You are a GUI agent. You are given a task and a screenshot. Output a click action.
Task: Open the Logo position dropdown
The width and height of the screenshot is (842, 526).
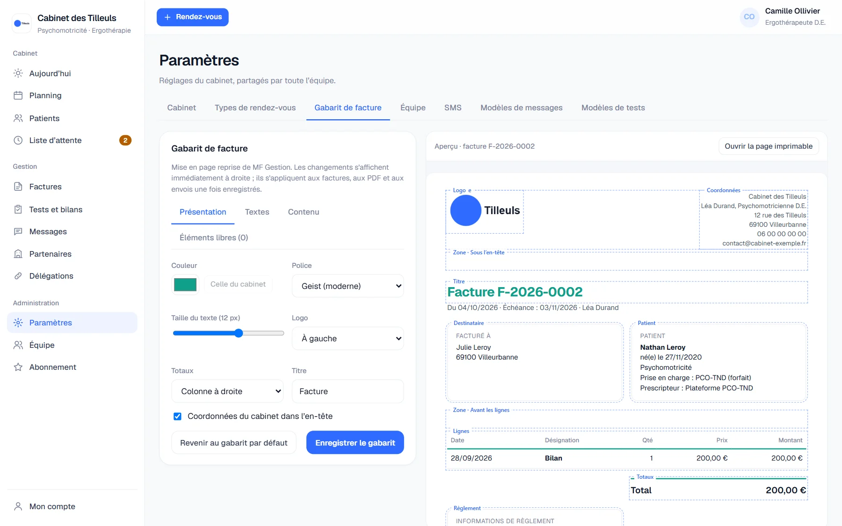[x=348, y=339]
